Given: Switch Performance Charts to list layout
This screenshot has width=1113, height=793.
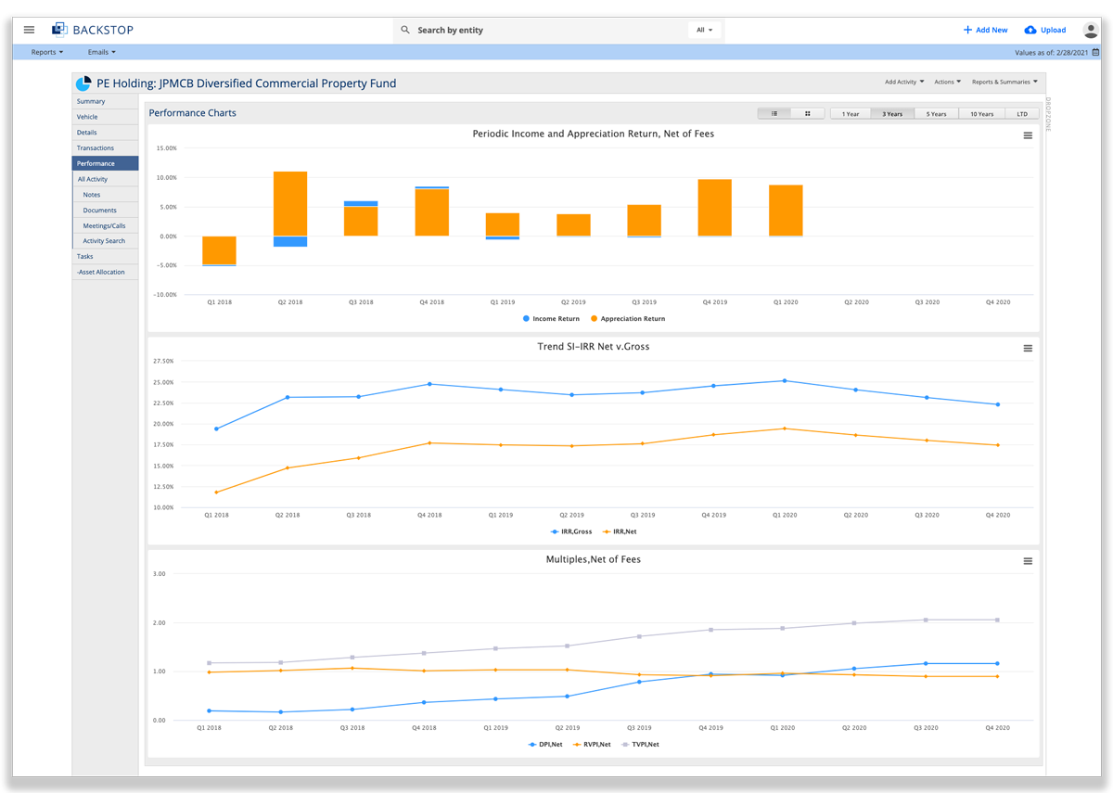Looking at the screenshot, I should point(774,114).
